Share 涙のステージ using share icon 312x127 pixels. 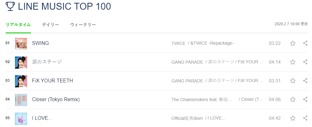(x=305, y=62)
